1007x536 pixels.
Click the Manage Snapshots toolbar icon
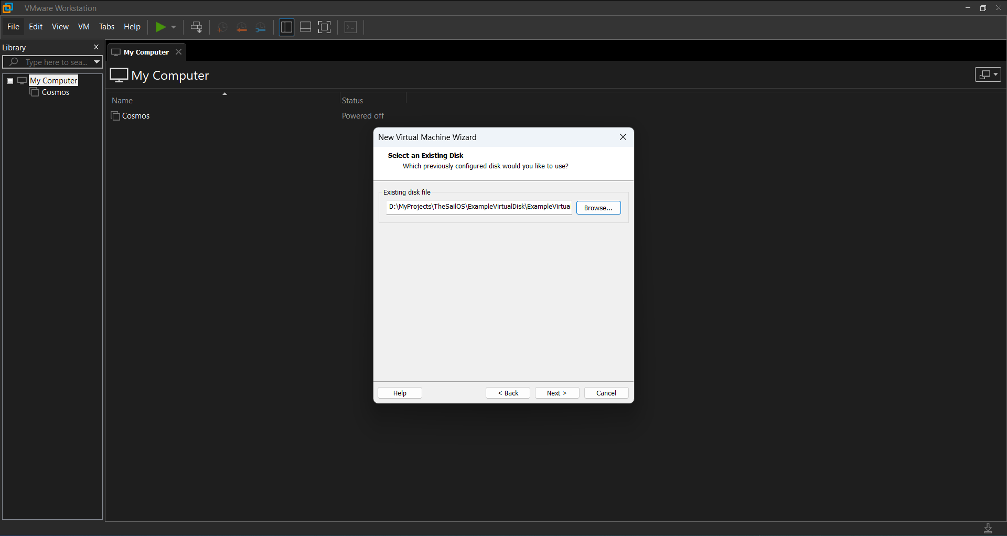click(x=261, y=27)
